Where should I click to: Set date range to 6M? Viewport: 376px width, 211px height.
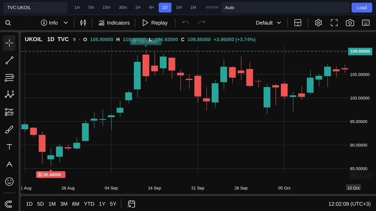pos(76,204)
